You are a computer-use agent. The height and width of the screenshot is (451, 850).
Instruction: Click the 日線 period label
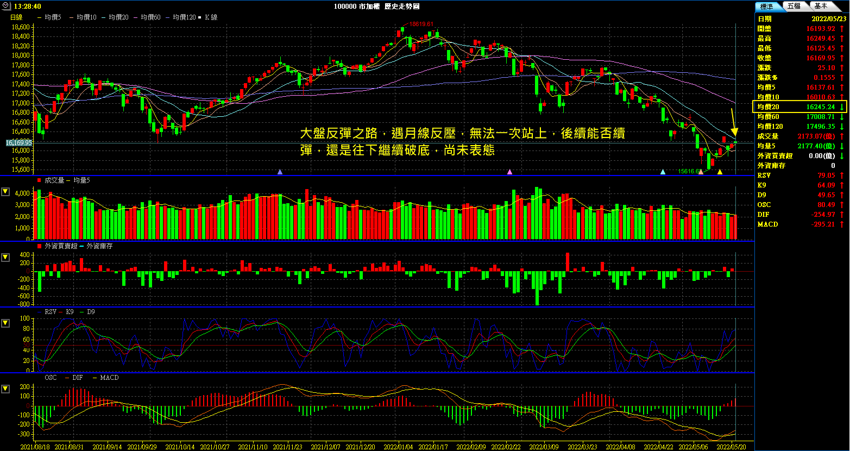pos(16,17)
